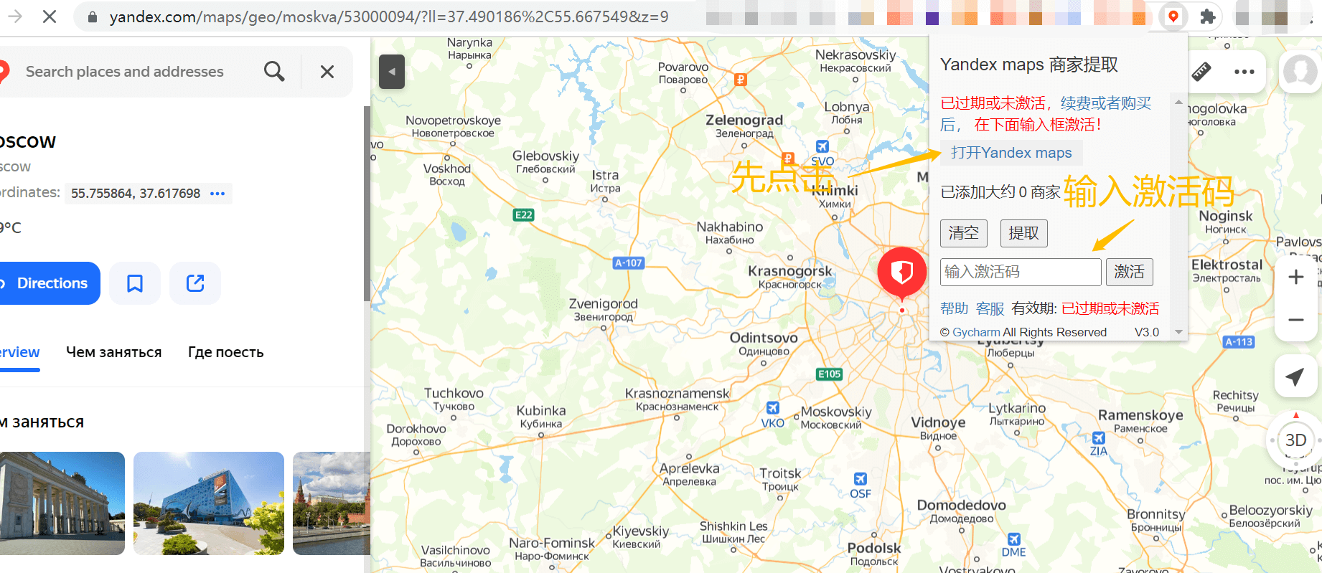Open the Чем заняться tab
The height and width of the screenshot is (573, 1322).
[x=114, y=352]
